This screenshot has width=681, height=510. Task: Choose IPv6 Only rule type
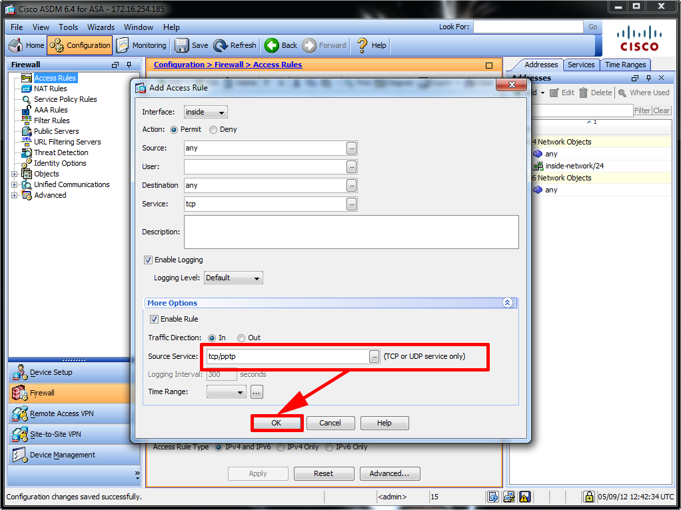point(330,447)
